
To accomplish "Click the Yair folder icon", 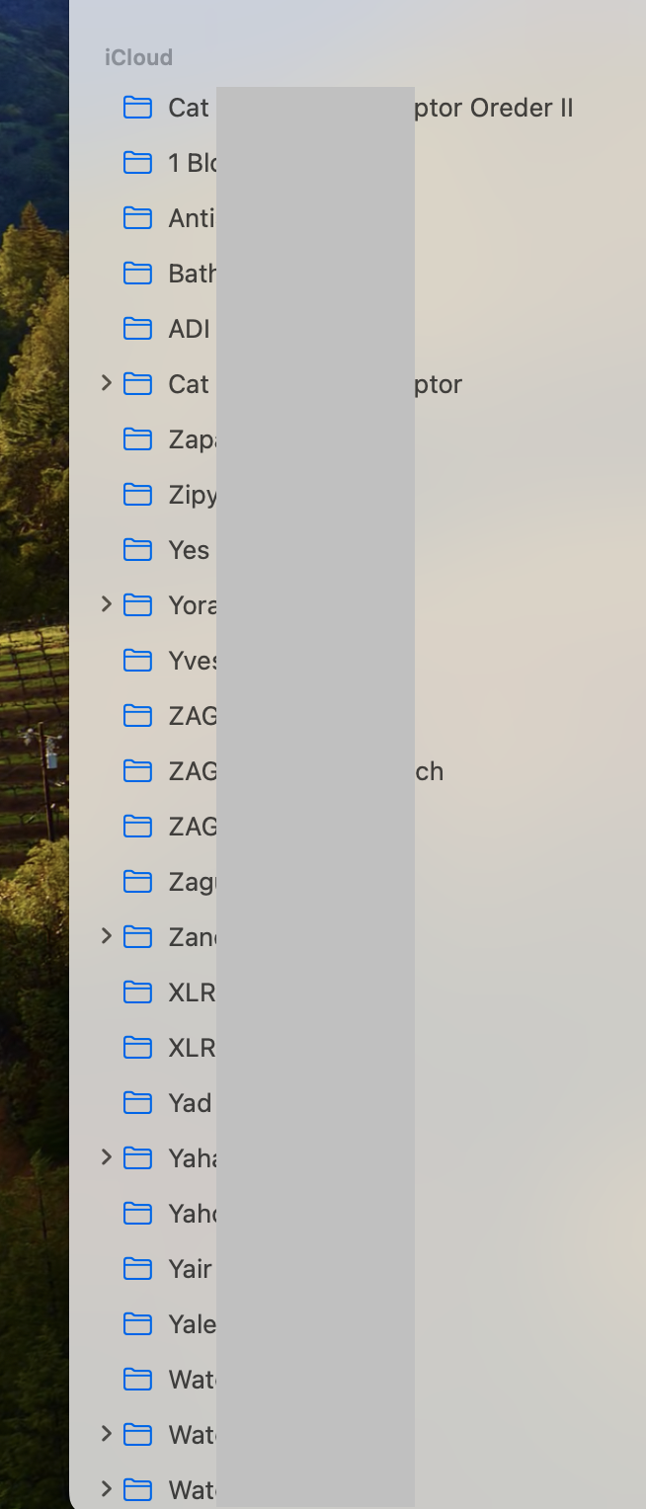I will pos(136,1269).
